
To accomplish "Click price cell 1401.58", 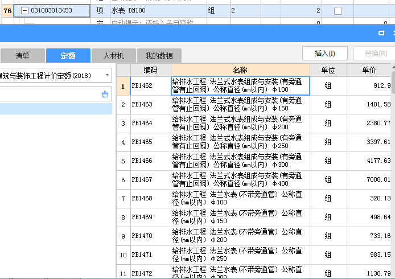I will (x=369, y=105).
